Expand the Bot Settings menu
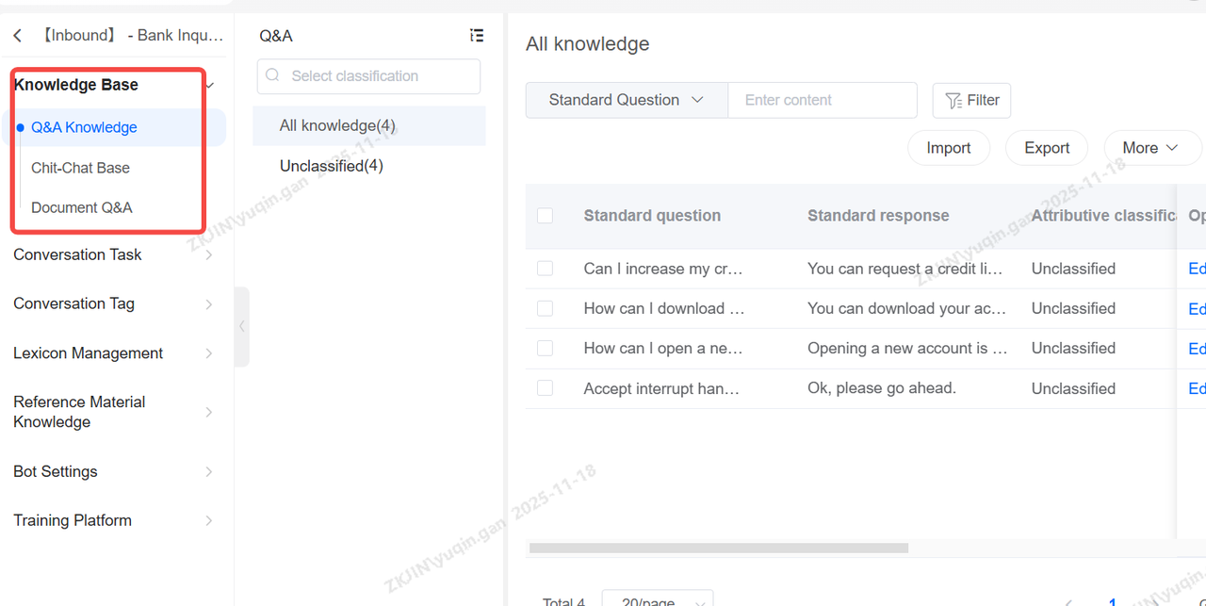The image size is (1206, 606). (x=113, y=471)
